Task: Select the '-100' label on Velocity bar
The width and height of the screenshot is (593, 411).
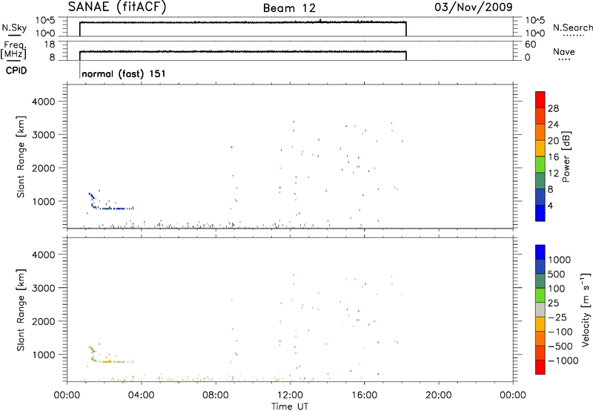Action: pyautogui.click(x=560, y=332)
